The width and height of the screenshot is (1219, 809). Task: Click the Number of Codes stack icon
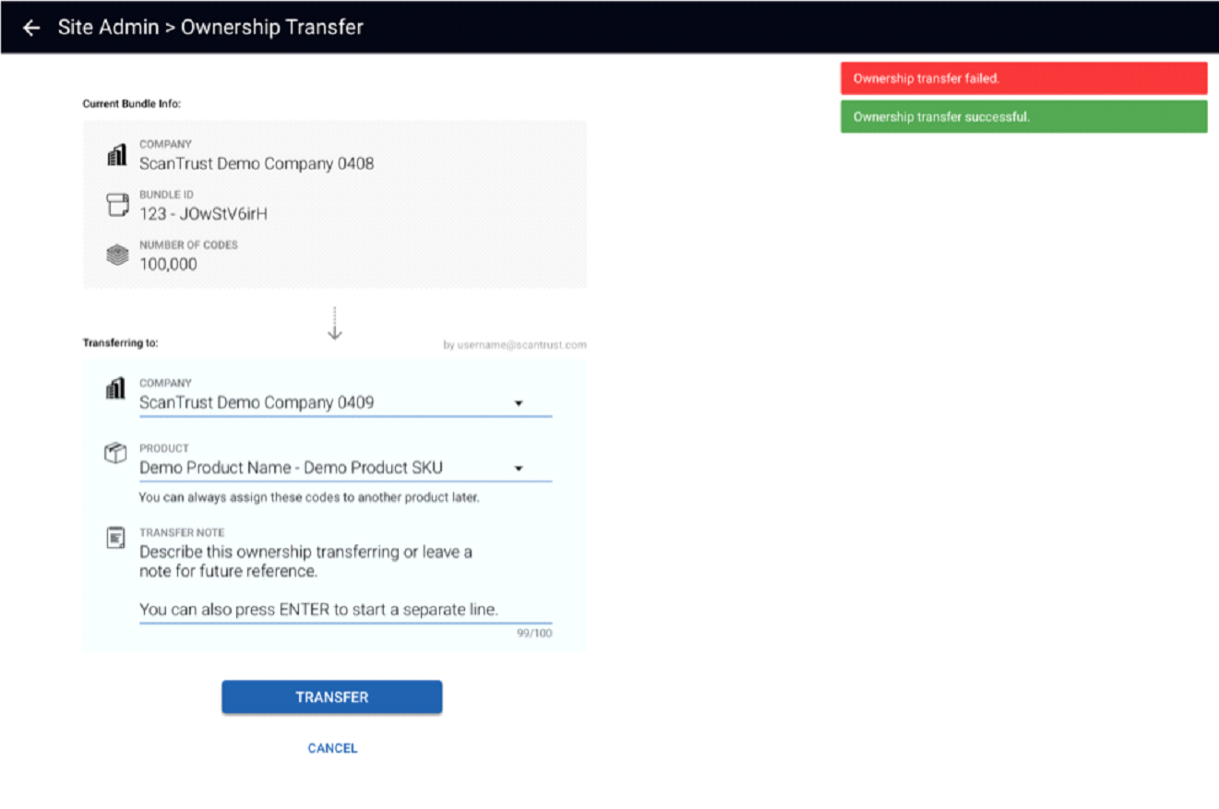tap(116, 256)
